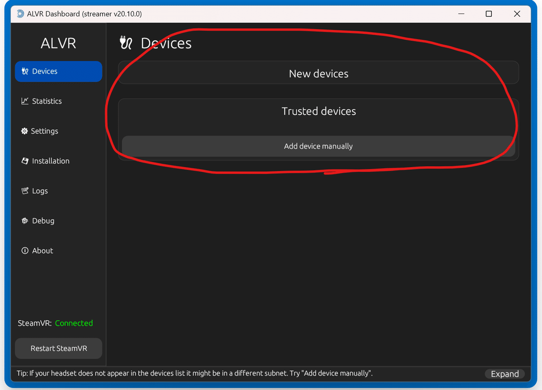
Task: Click the ALVR sidebar title
Action: tap(58, 43)
